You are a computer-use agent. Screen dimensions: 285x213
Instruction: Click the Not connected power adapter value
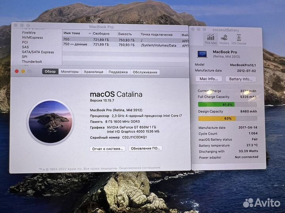tap(247, 157)
